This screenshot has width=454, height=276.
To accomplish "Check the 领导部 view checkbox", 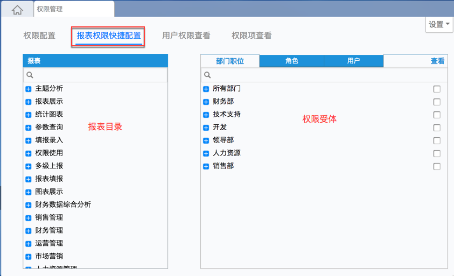I will (437, 140).
